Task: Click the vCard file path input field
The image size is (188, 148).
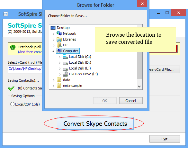Action: pos(25,69)
